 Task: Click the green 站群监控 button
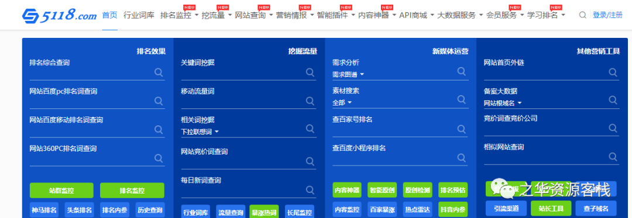(61, 190)
